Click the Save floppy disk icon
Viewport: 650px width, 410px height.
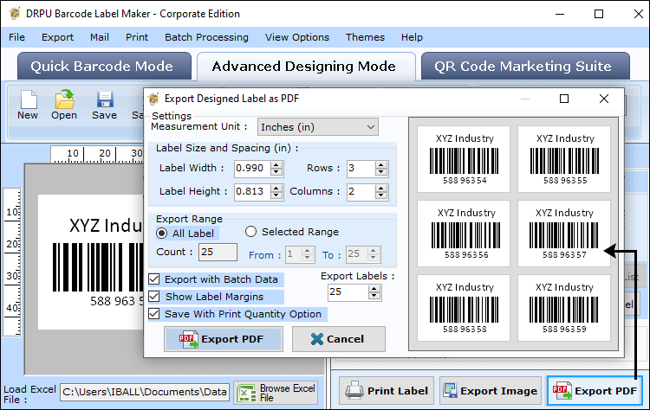click(105, 99)
